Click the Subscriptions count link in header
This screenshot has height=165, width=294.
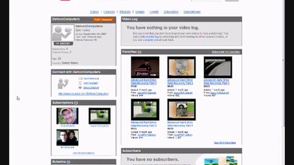pos(75,103)
